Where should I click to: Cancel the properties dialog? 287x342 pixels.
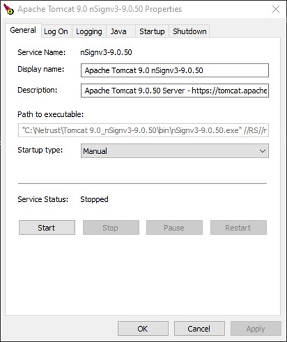click(x=199, y=329)
